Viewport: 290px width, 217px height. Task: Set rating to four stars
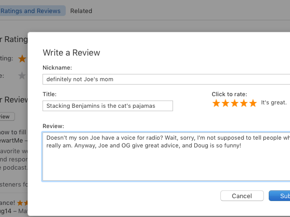pos(244,103)
